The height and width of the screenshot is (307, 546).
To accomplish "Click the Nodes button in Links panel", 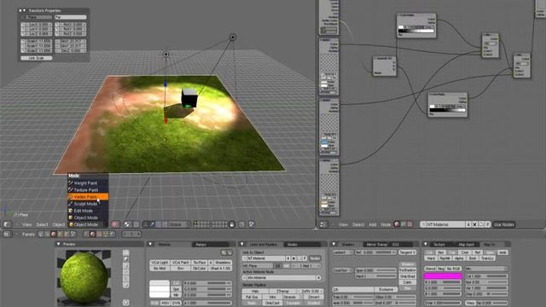I will pos(315,258).
